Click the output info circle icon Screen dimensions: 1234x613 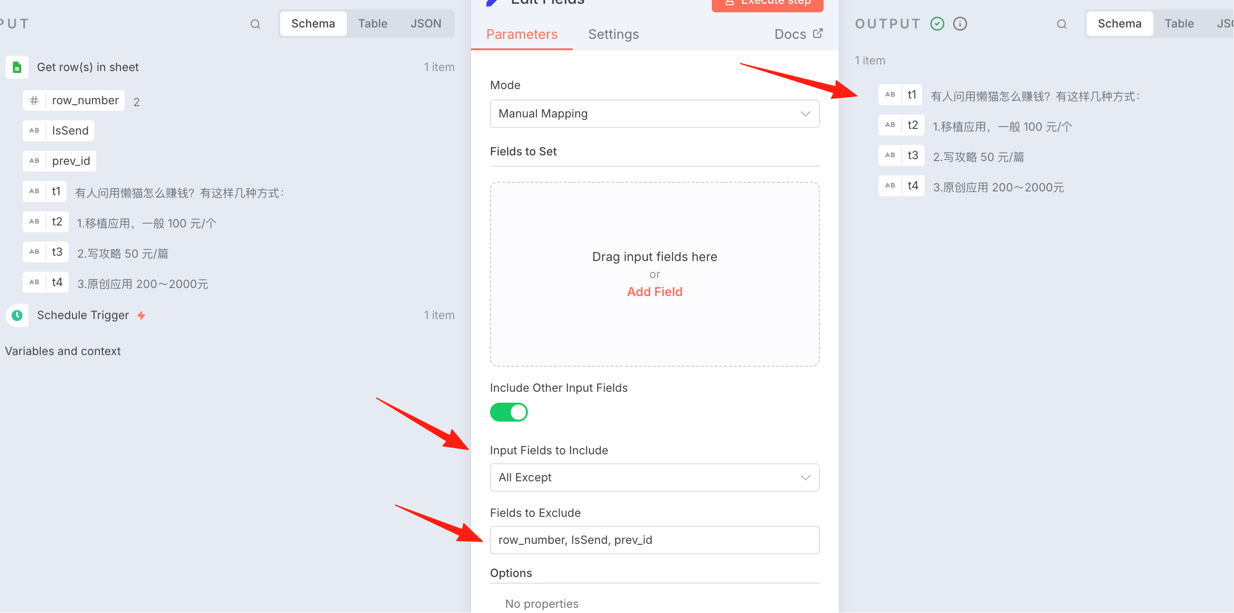tap(960, 24)
